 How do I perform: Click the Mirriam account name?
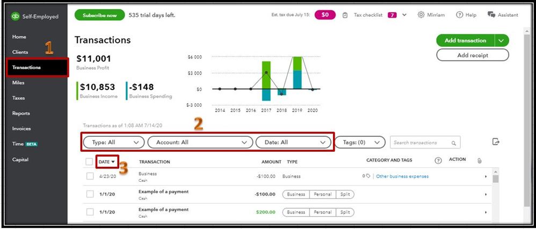click(436, 15)
